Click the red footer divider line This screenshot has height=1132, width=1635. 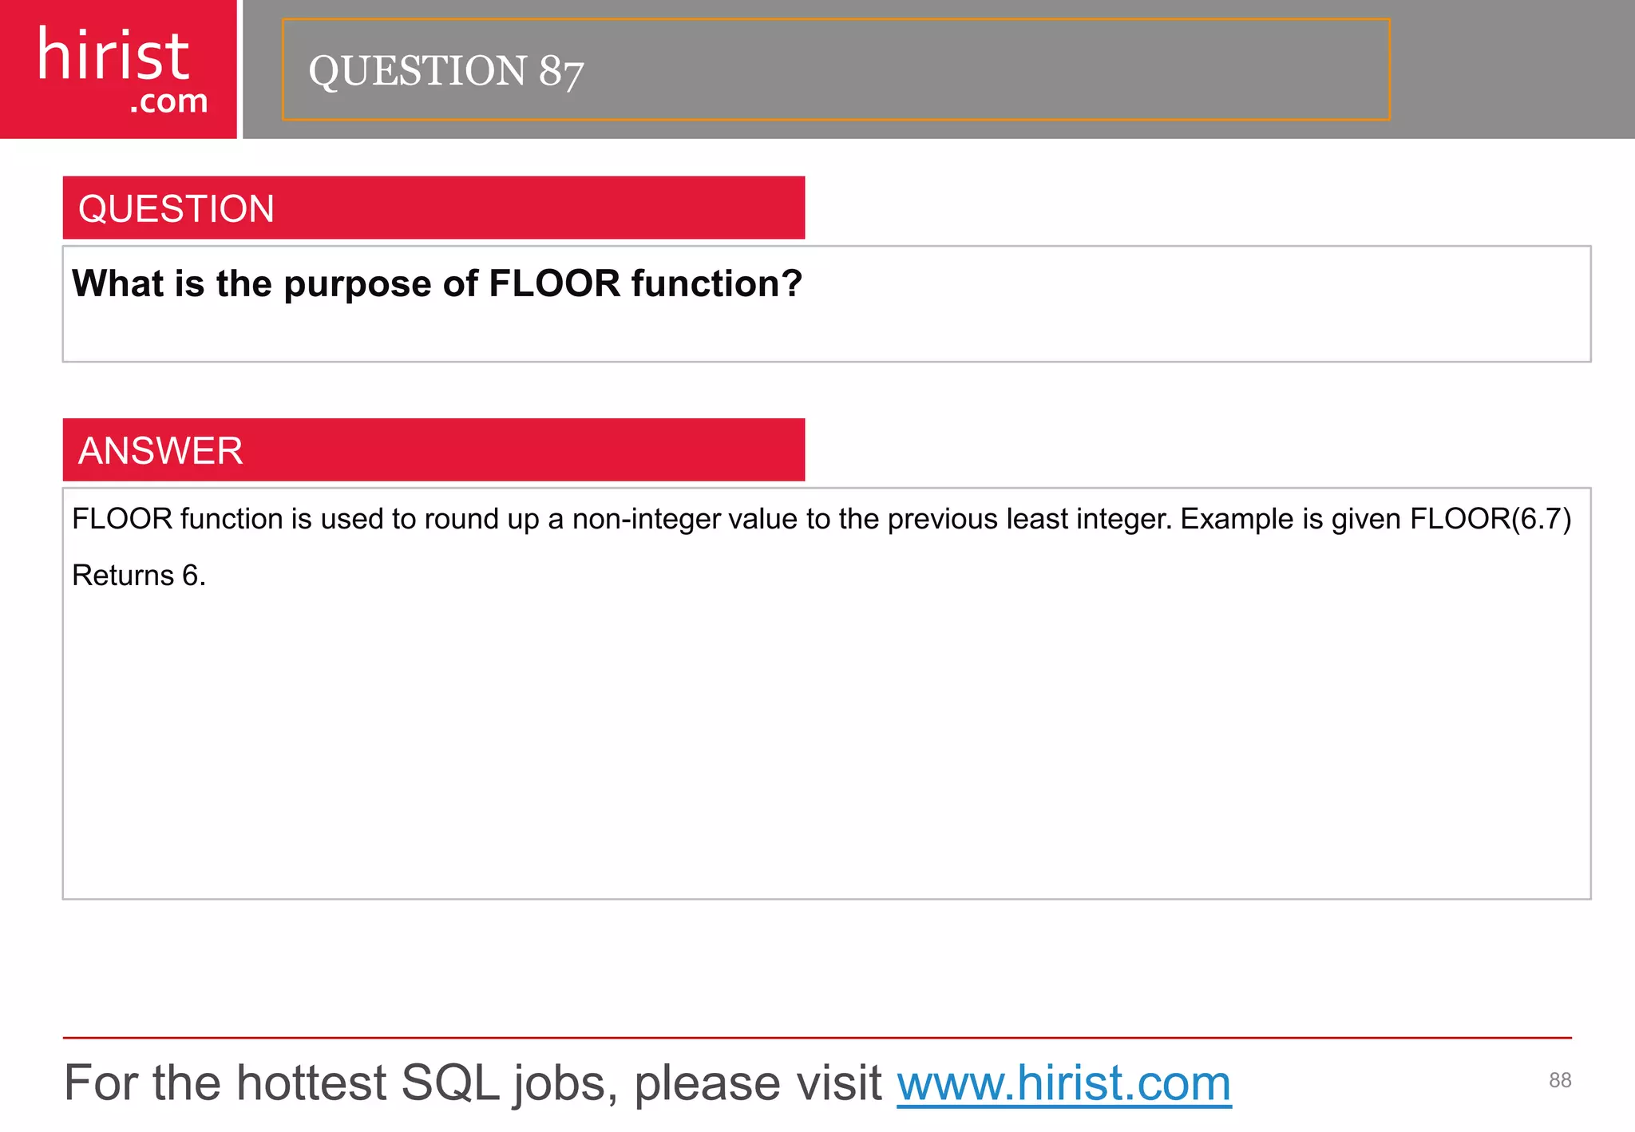click(817, 1038)
